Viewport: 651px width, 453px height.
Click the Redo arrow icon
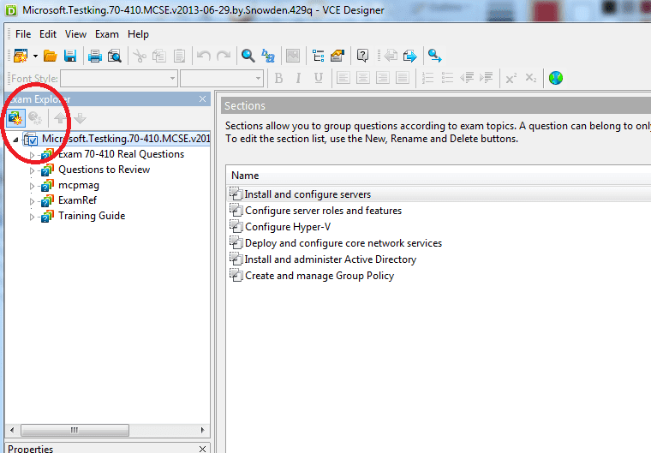[x=224, y=56]
